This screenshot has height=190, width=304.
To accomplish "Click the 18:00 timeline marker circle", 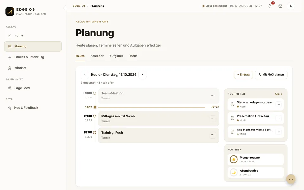I will (x=95, y=133).
